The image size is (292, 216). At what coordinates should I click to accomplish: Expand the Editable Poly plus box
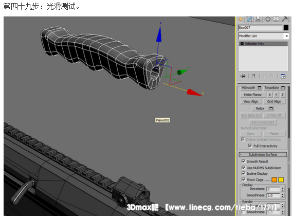pos(242,44)
